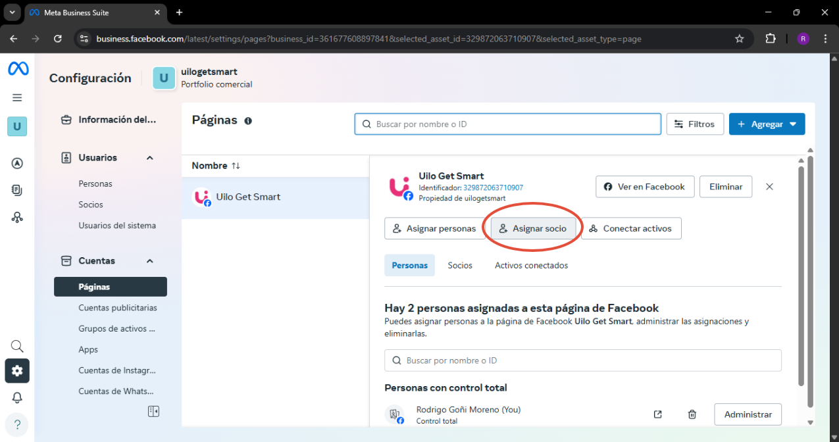This screenshot has width=839, height=442.
Task: Collapse sidebar using panel toggle icon
Action: [x=153, y=411]
